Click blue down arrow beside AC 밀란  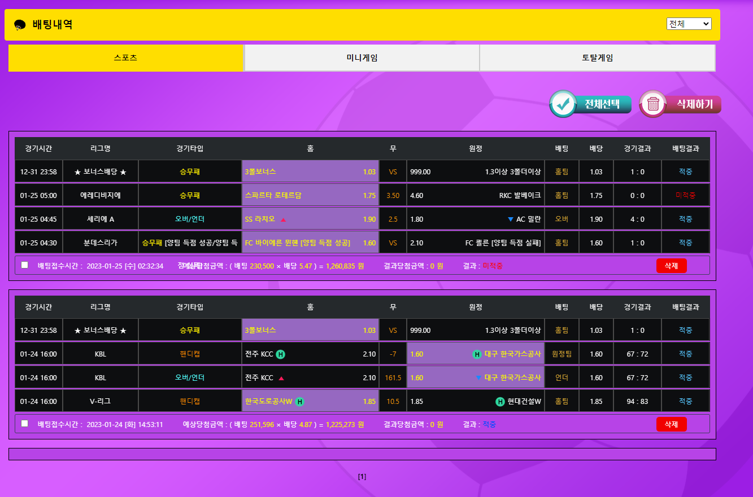(x=511, y=219)
